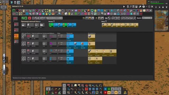Click the chain link icon in the right toolbar

pyautogui.click(x=109, y=18)
